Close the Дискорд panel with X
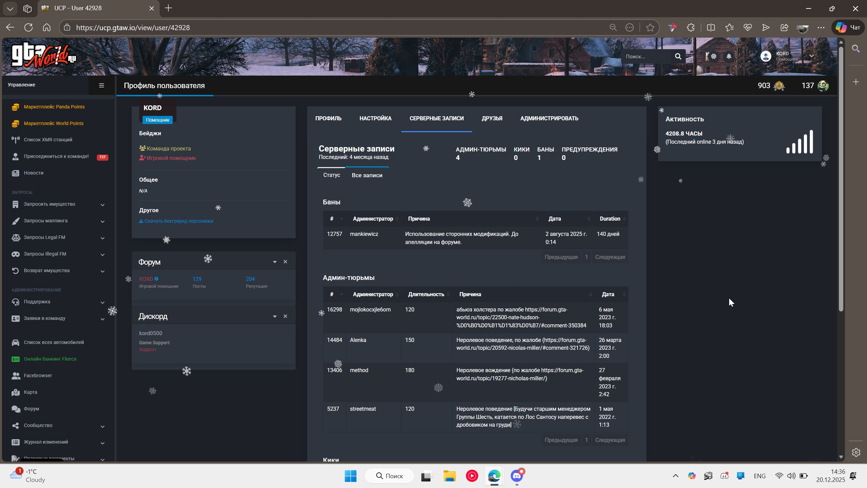 click(x=285, y=316)
